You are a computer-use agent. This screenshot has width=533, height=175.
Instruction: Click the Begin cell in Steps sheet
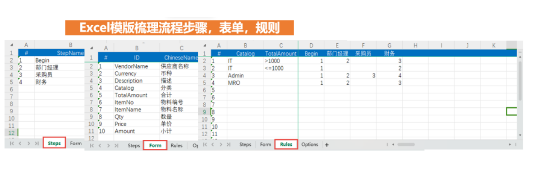[x=60, y=60]
